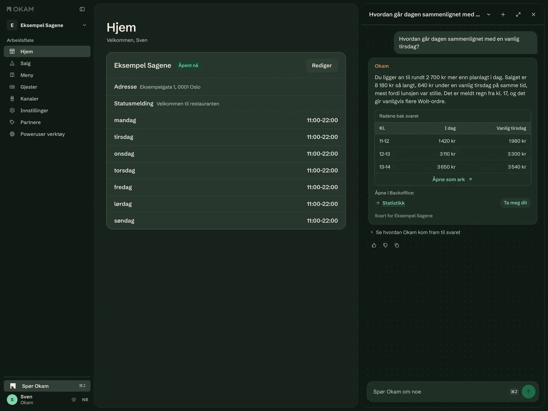Expand Se hvordan Okam kom fram til svaret
The height and width of the screenshot is (411, 548).
click(x=415, y=232)
